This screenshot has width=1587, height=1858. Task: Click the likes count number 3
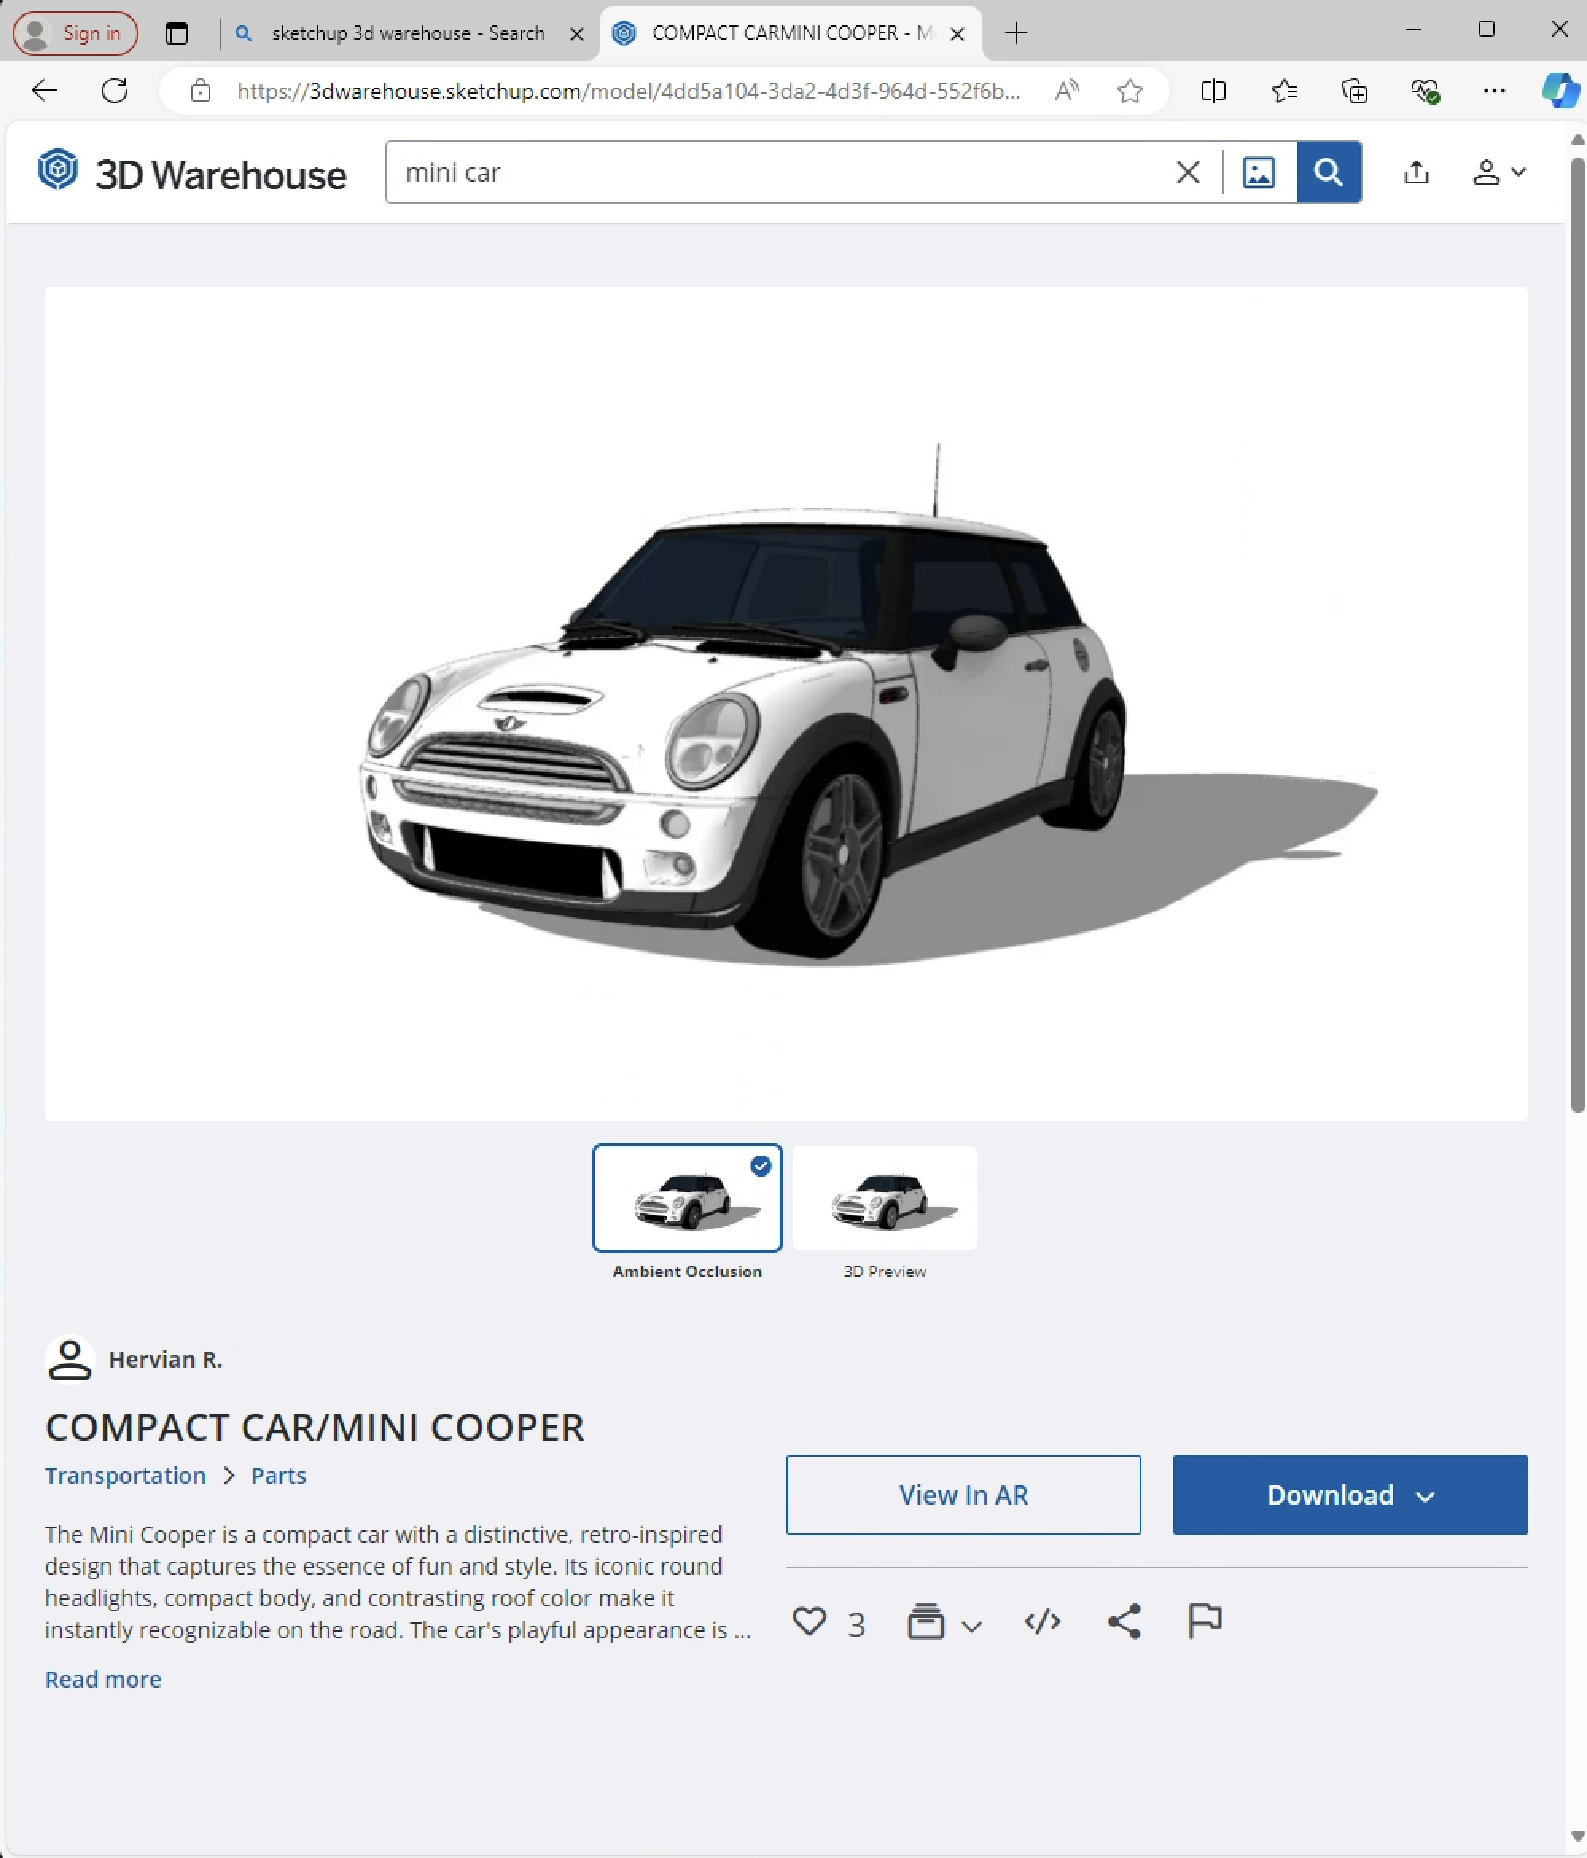[x=856, y=1624]
